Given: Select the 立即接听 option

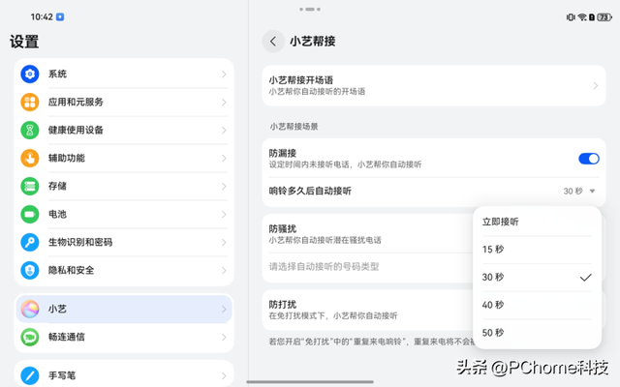Looking at the screenshot, I should (x=501, y=222).
